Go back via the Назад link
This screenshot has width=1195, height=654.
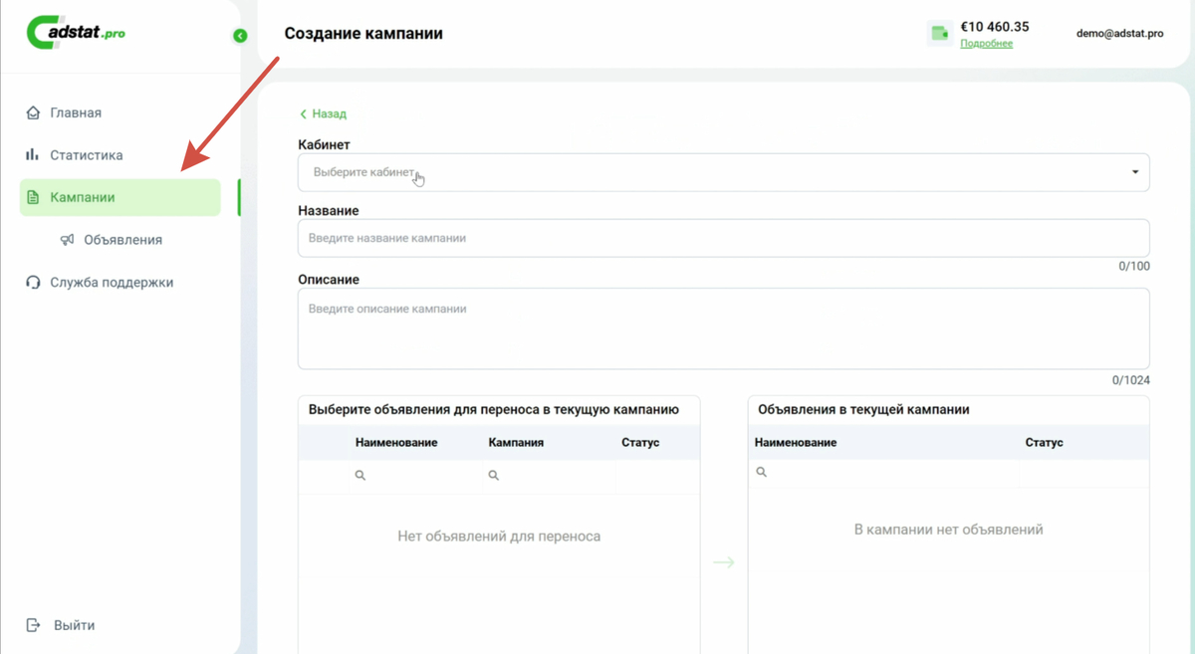point(323,114)
